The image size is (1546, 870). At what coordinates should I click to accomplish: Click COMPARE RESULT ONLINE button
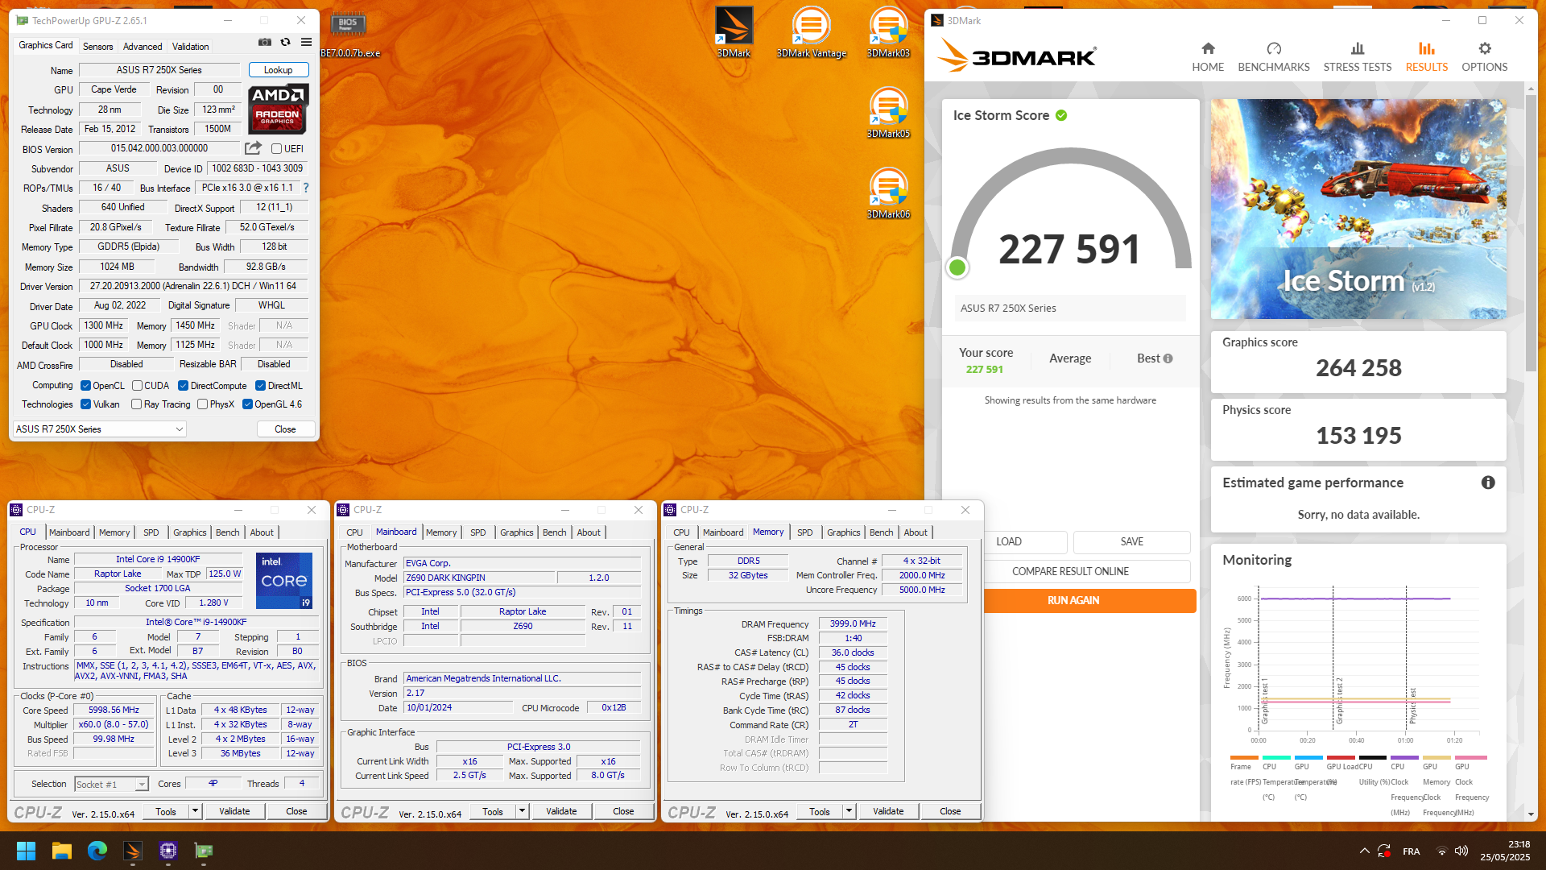point(1070,571)
